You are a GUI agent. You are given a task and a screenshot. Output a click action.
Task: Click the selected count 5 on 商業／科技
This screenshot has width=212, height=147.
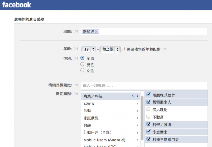[x=133, y=96]
